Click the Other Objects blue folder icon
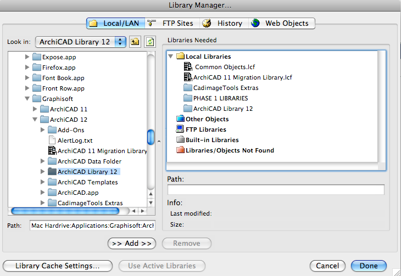Image resolution: width=401 pixels, height=276 pixels. click(x=180, y=119)
